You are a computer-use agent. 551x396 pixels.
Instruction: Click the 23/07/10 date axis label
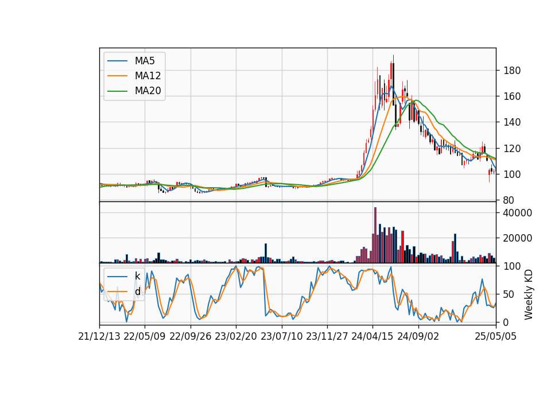[x=281, y=336]
